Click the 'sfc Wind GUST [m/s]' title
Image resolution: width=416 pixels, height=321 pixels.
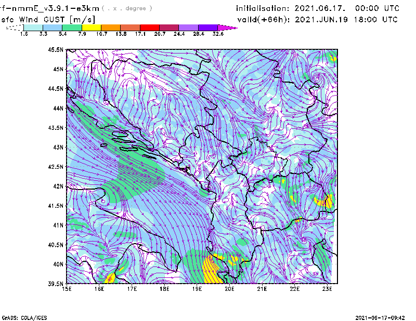point(48,20)
